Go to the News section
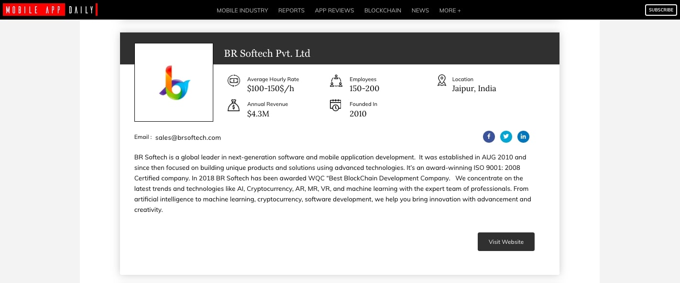 tap(420, 10)
